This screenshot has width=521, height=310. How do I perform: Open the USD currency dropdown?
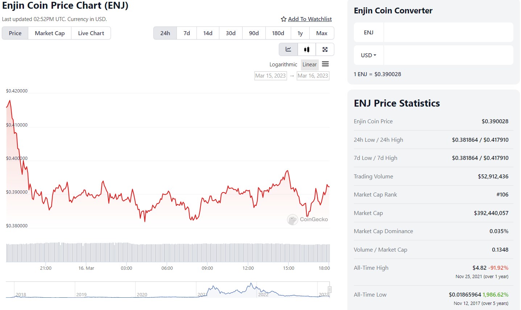click(369, 55)
